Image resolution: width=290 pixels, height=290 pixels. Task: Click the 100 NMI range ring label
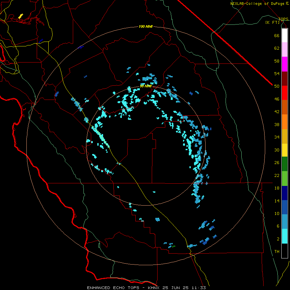pos(146,27)
